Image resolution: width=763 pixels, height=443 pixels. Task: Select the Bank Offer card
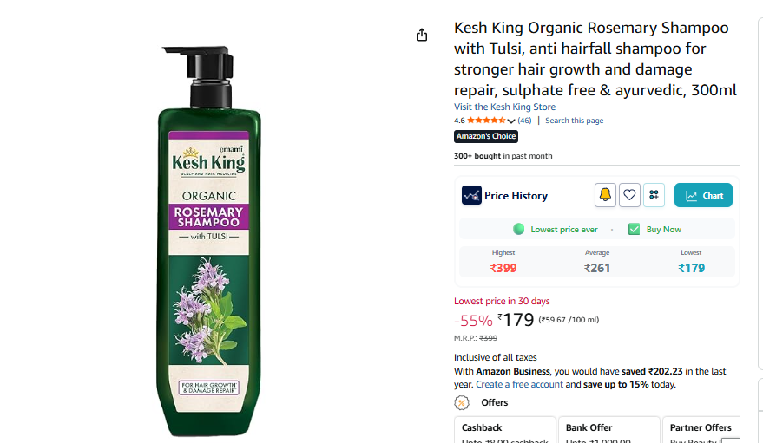coord(608,430)
